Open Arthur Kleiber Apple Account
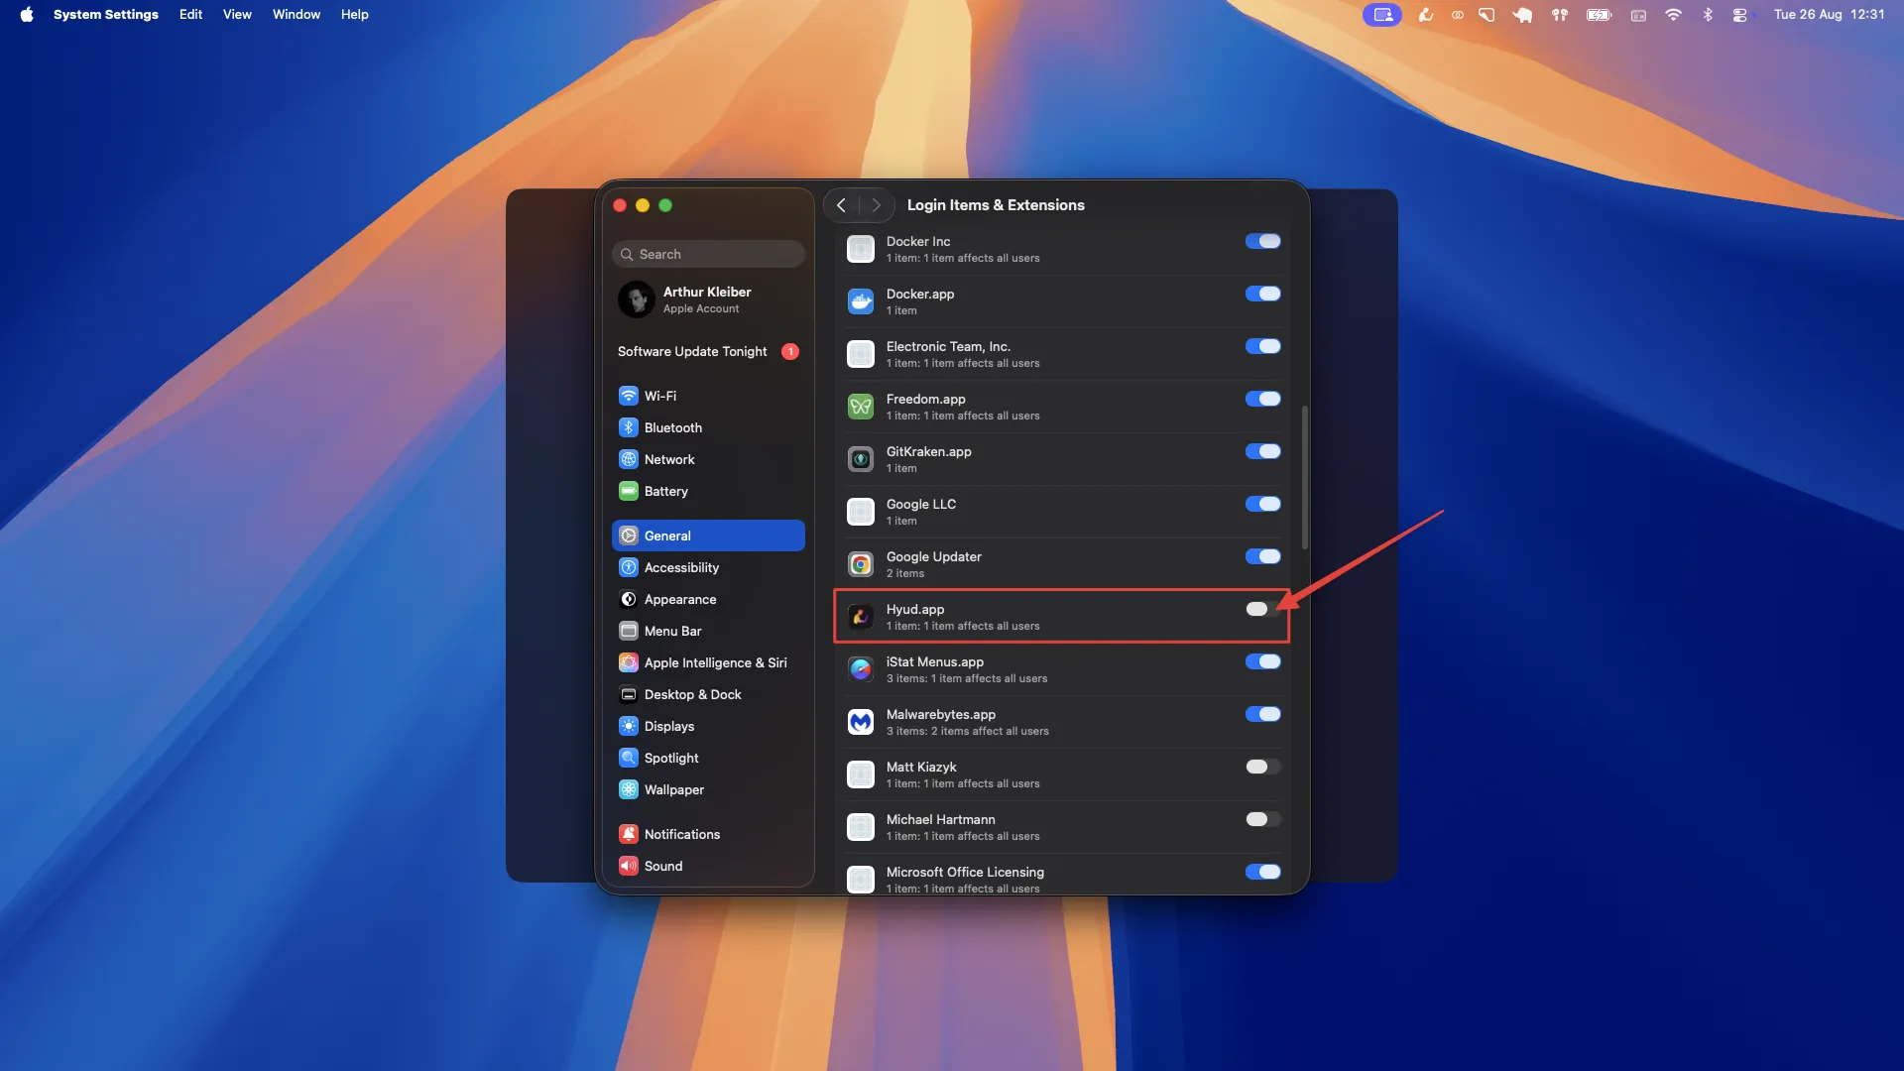The width and height of the screenshot is (1904, 1071). (706, 299)
